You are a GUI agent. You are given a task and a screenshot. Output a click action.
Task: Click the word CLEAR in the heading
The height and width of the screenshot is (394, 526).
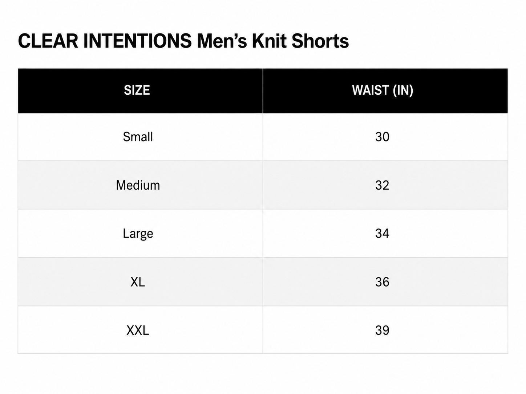point(48,41)
